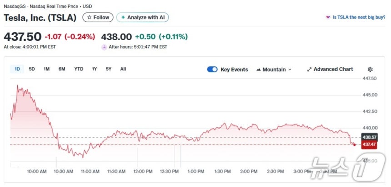Viewport: 391px width, 187px height.
Task: Click the chart settings gear icon
Action: pyautogui.click(x=370, y=70)
